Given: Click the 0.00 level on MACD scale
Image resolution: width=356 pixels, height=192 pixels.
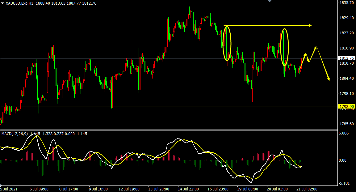Looking at the screenshot, I should [x=343, y=160].
